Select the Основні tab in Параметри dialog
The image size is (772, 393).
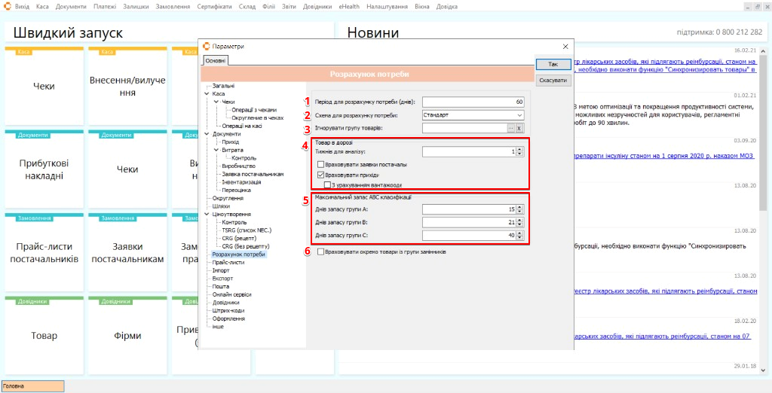coord(215,61)
